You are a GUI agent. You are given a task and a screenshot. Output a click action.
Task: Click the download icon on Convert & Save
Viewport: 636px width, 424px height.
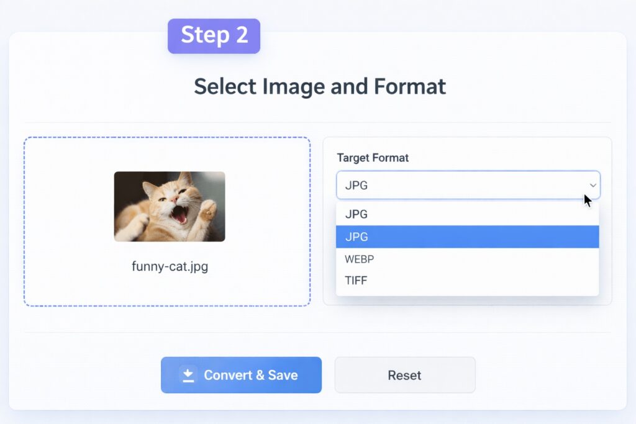(186, 374)
